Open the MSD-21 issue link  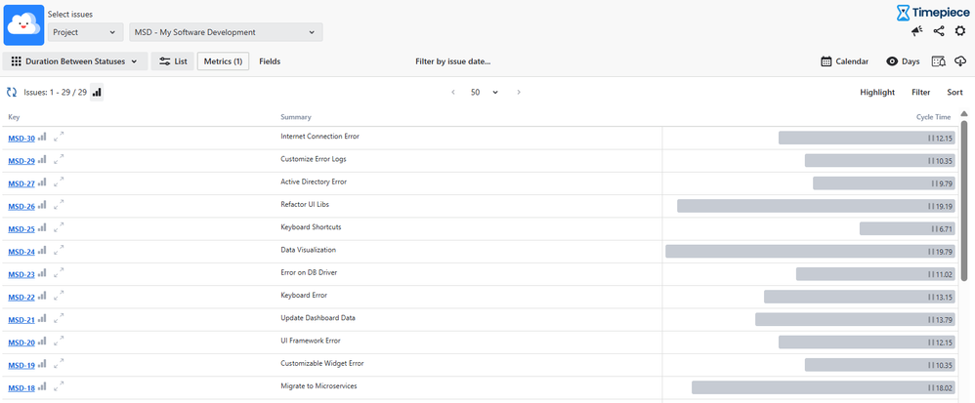pos(21,320)
